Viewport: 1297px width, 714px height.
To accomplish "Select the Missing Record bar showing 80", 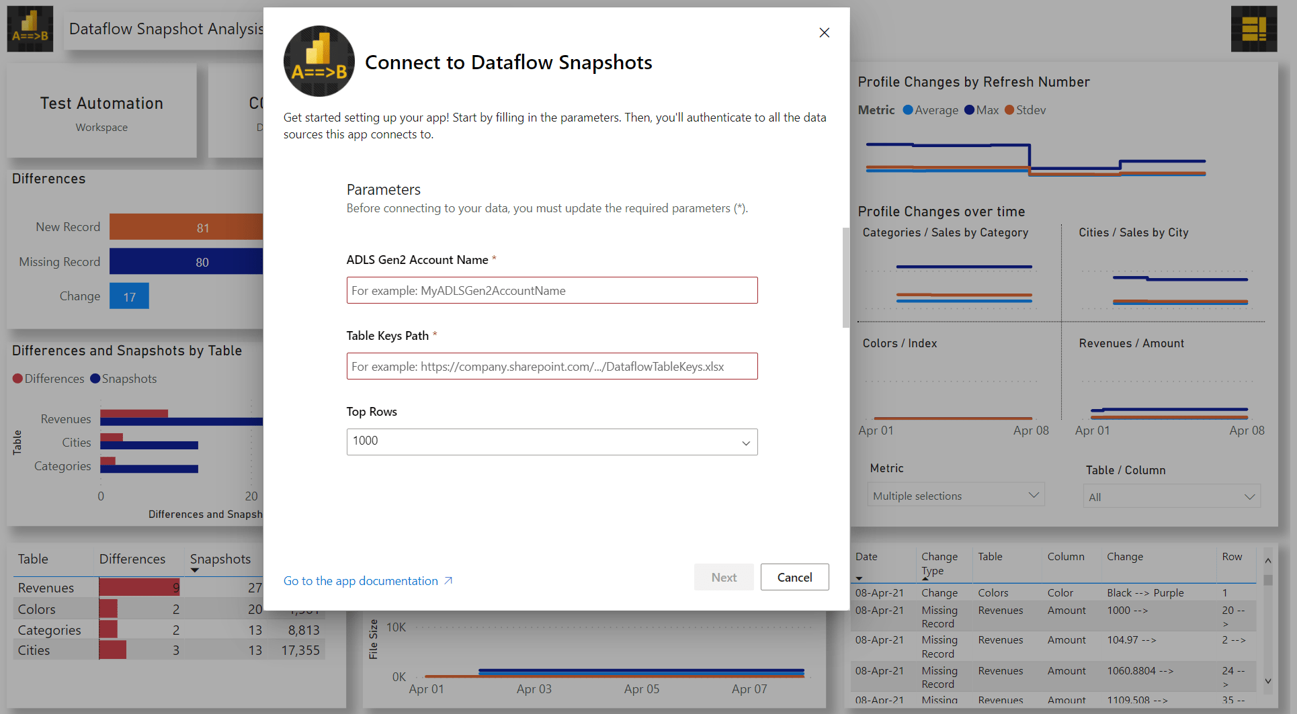I will [186, 261].
